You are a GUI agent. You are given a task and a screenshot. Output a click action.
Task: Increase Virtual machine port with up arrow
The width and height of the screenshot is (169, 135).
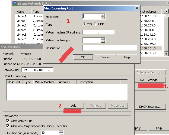(x=103, y=39)
